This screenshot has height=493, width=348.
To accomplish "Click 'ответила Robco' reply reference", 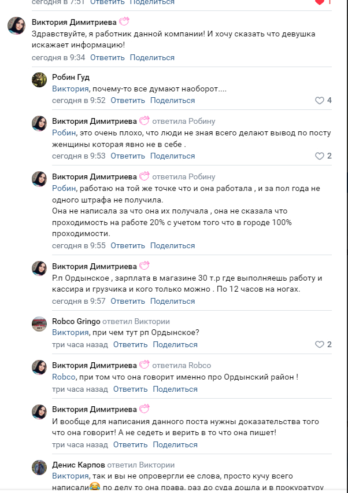I will point(182,365).
